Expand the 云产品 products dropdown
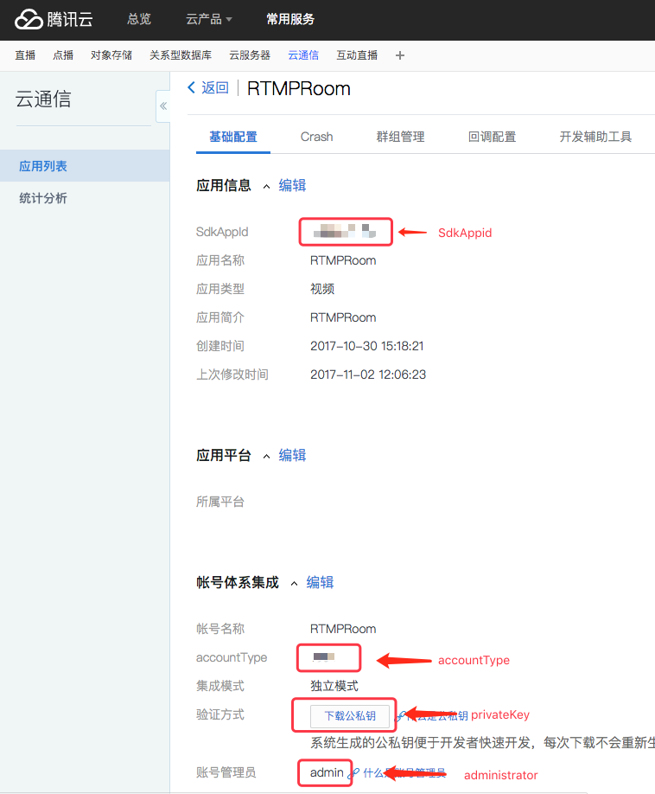Screen dimensions: 655x794 [x=209, y=19]
